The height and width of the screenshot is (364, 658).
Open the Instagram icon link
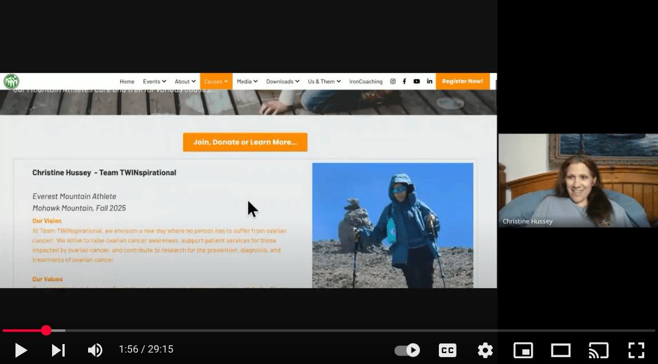[x=393, y=82]
